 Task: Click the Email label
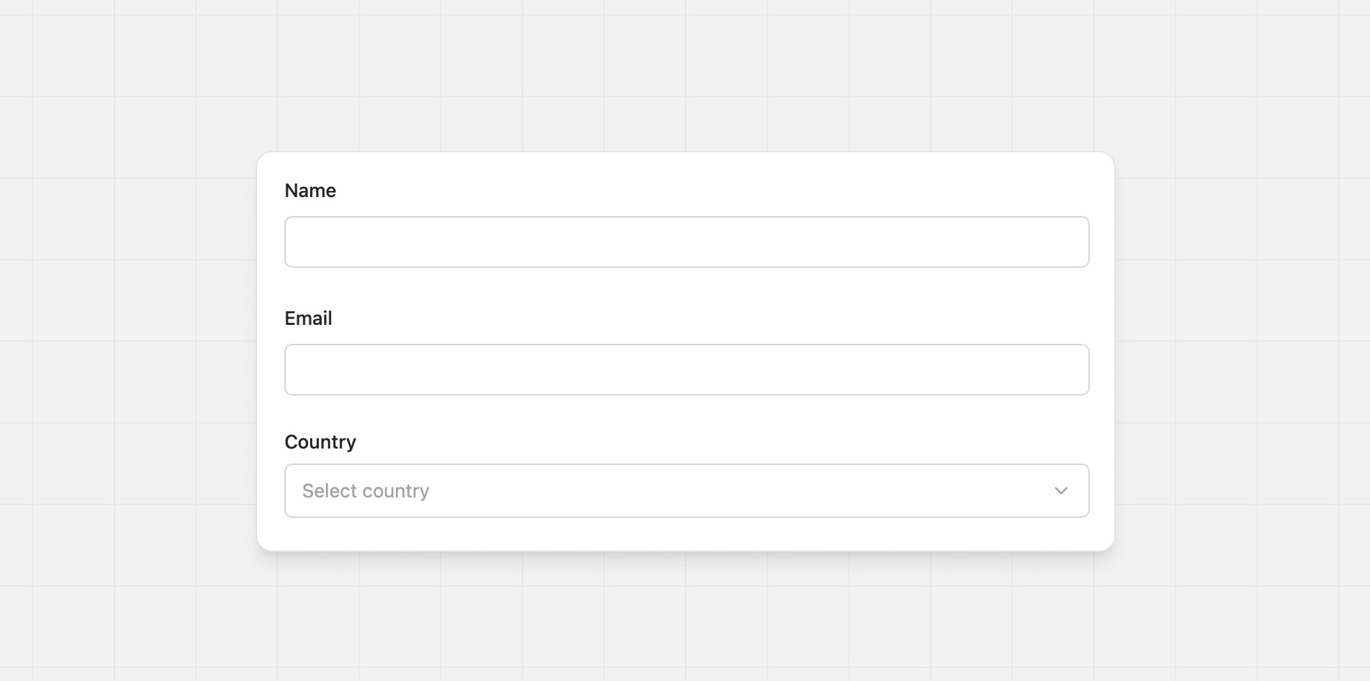308,318
